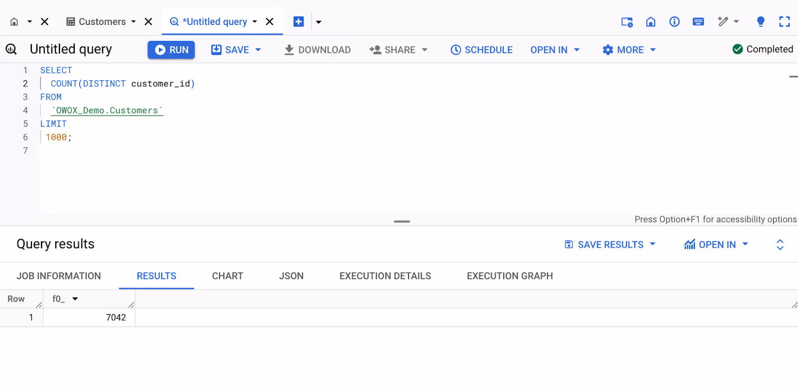Switch to RESULTS tab

click(157, 276)
